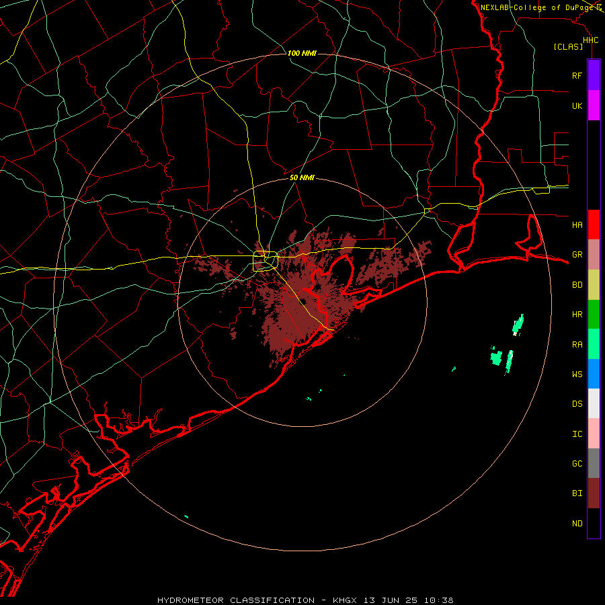Click the 'NEXLAB-College of DuPage' text

coord(536,7)
